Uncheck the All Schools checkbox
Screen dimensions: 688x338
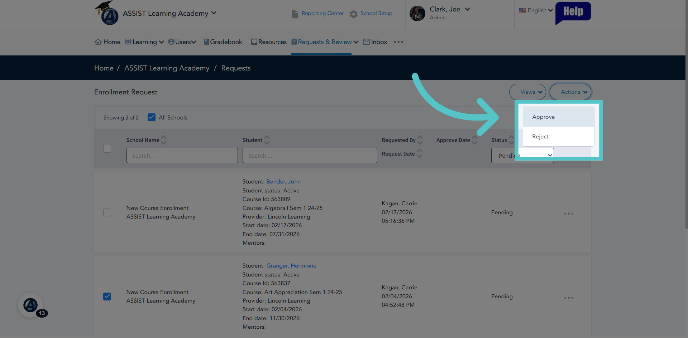click(x=152, y=117)
